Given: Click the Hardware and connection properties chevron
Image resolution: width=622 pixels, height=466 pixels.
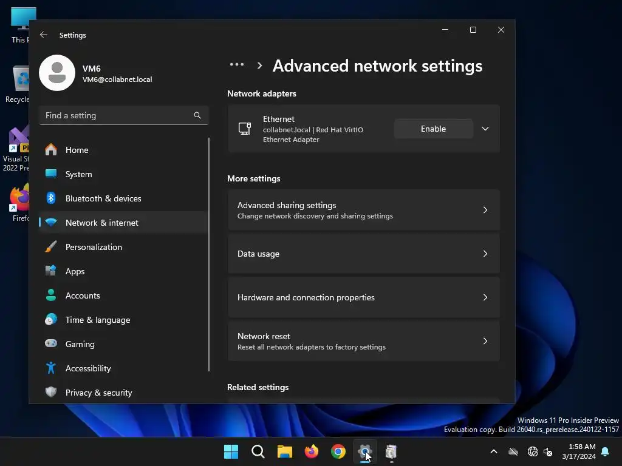Looking at the screenshot, I should tap(485, 297).
